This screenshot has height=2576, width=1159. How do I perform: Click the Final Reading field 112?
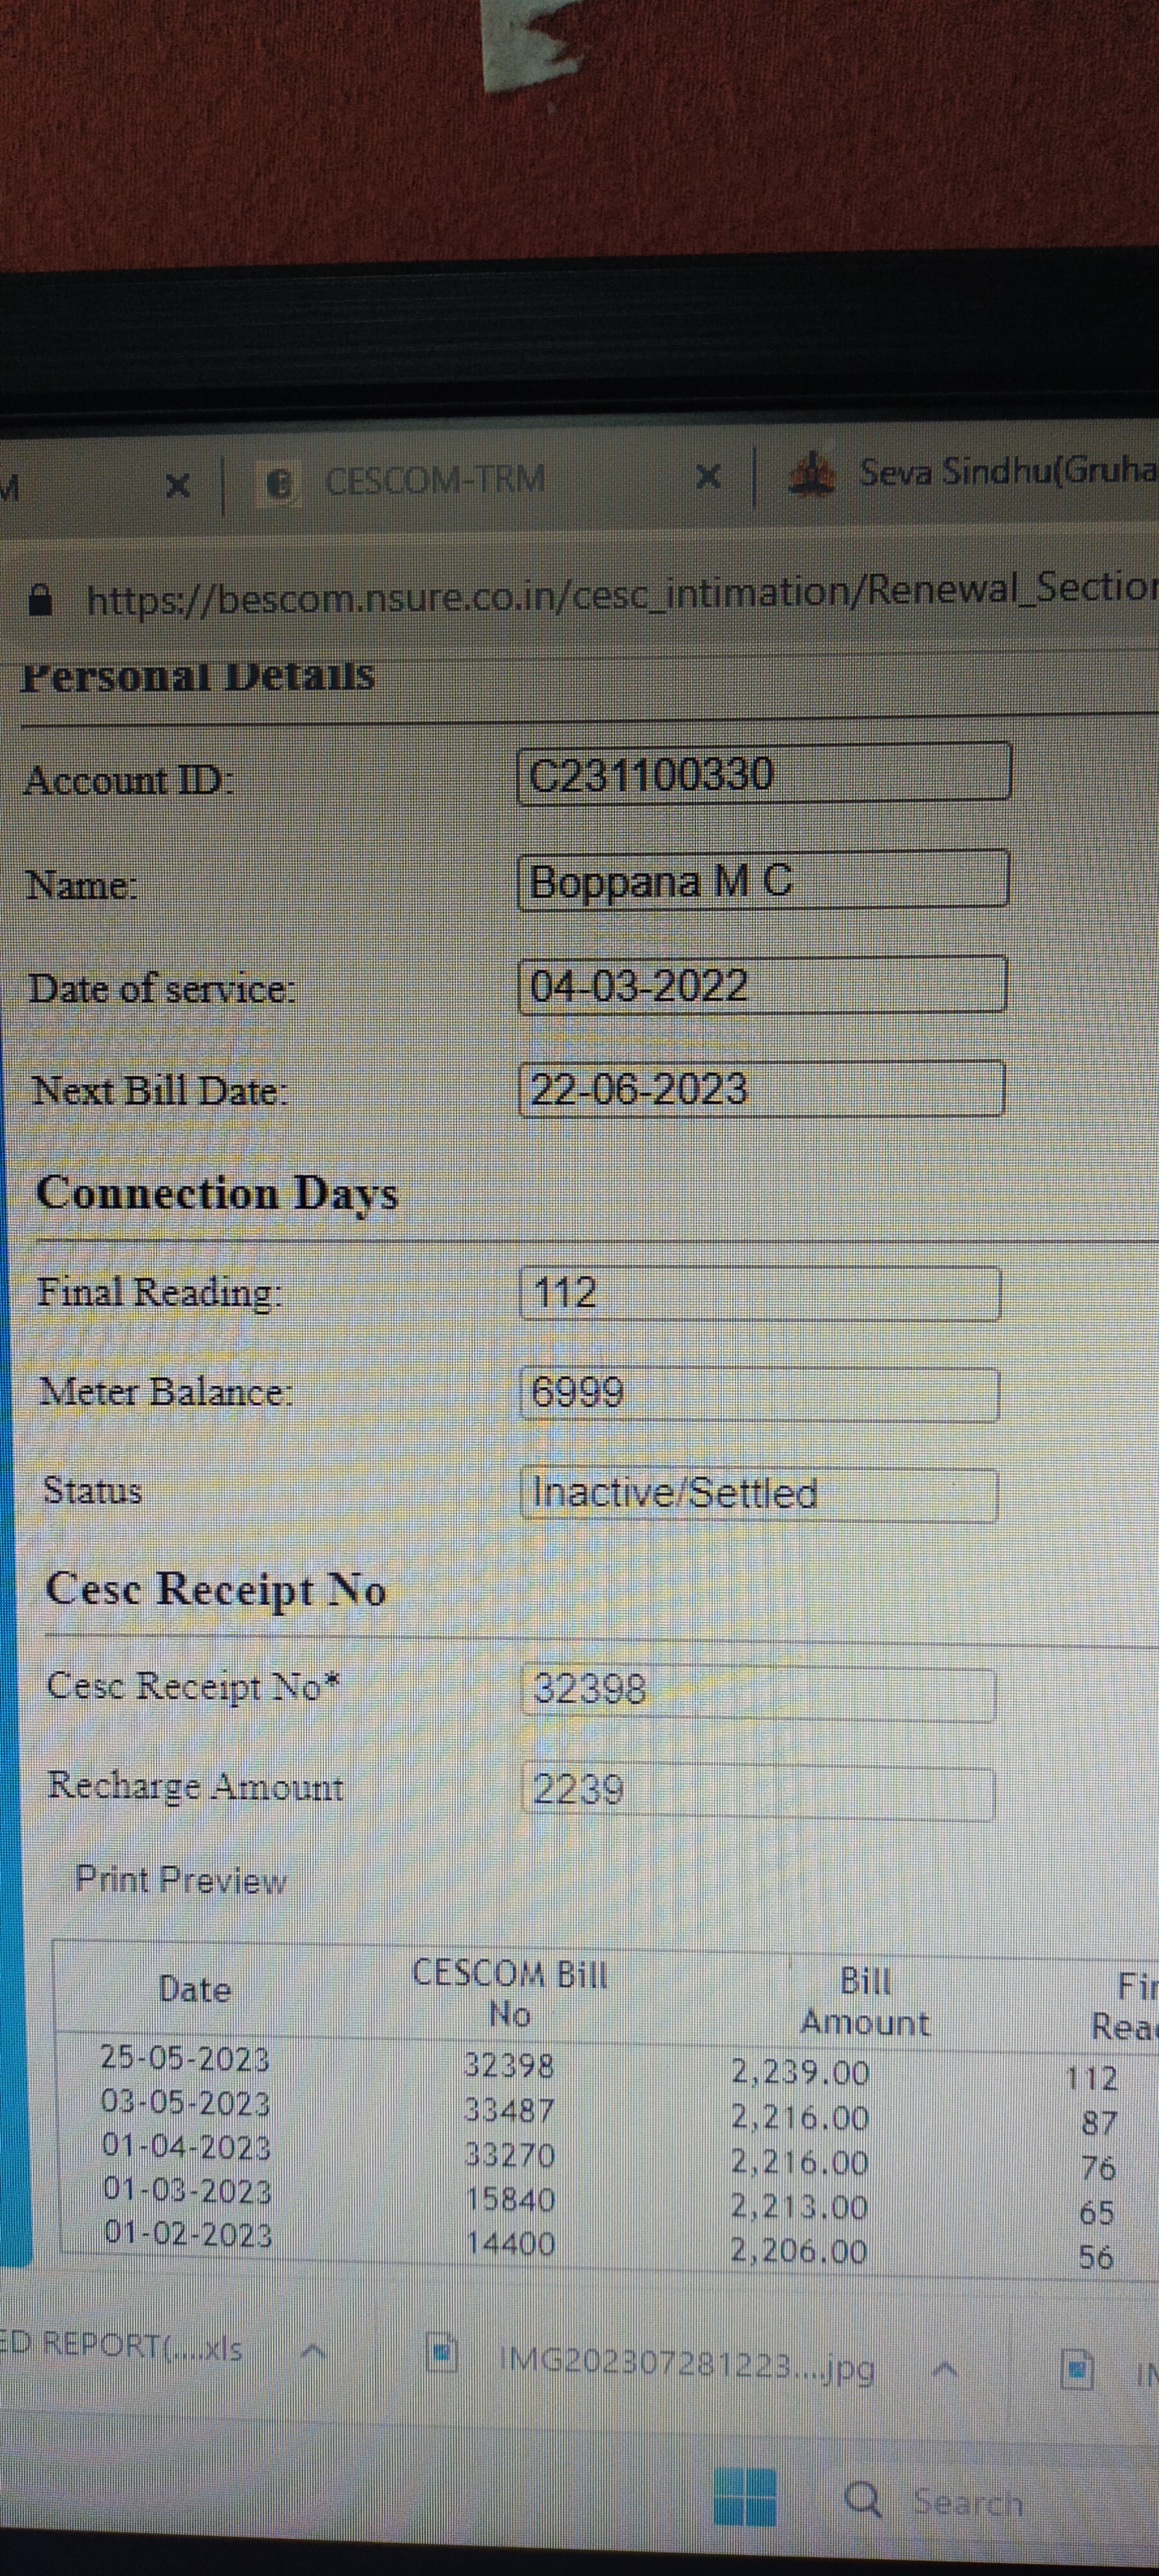[760, 1293]
